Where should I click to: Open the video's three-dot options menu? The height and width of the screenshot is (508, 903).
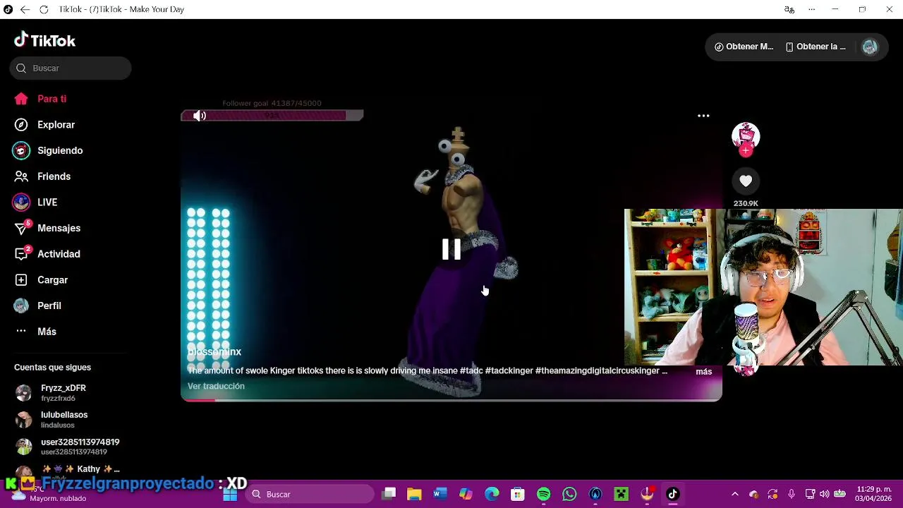click(x=703, y=116)
